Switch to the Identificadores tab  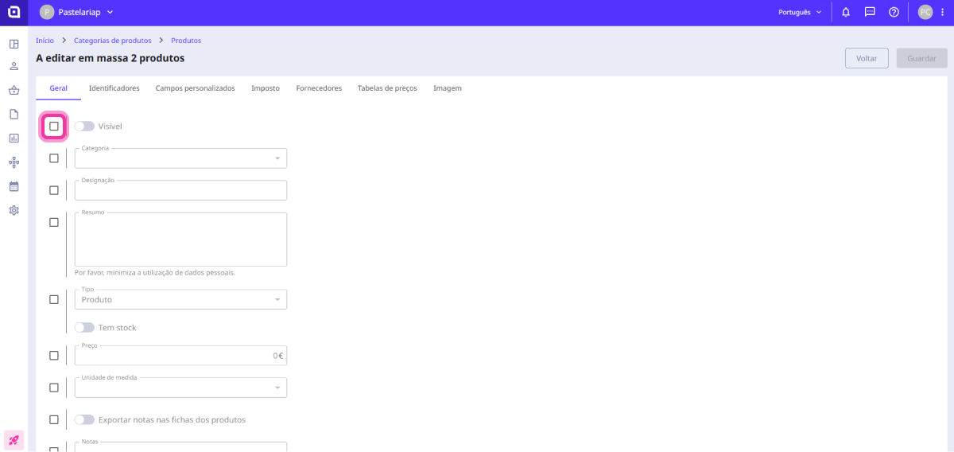(114, 88)
